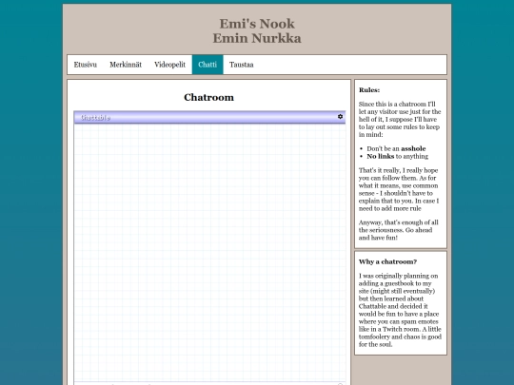Click the Chattable title label
Image resolution: width=514 pixels, height=385 pixels.
(x=95, y=118)
